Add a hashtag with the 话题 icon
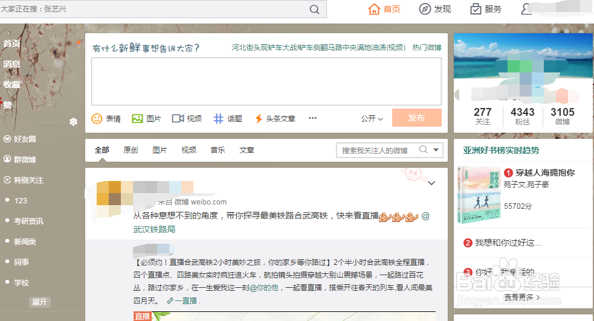This screenshot has height=321, width=594. (x=218, y=119)
